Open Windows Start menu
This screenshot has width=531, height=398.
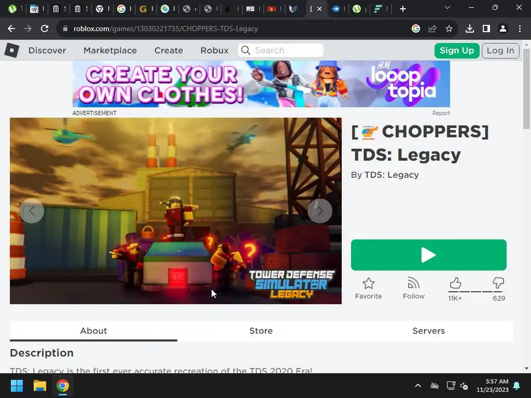click(x=17, y=386)
